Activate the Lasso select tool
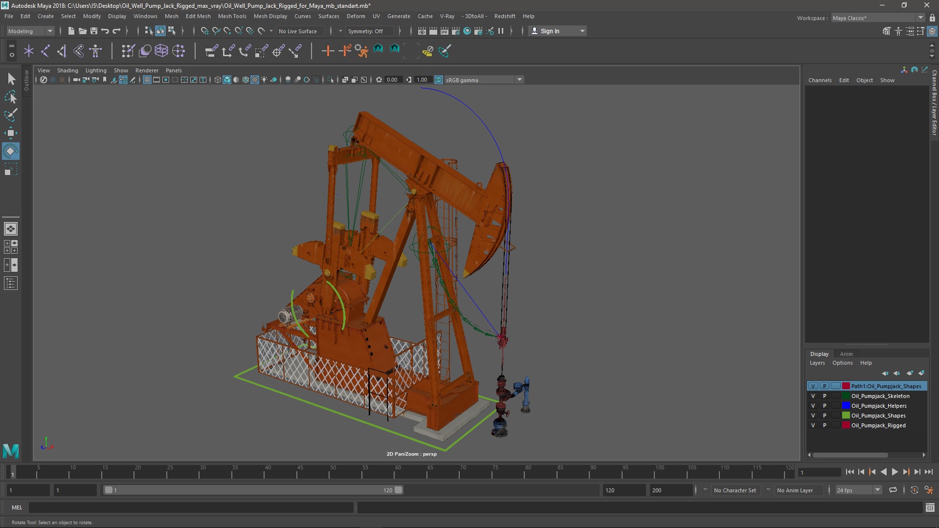939x528 pixels. 11,97
